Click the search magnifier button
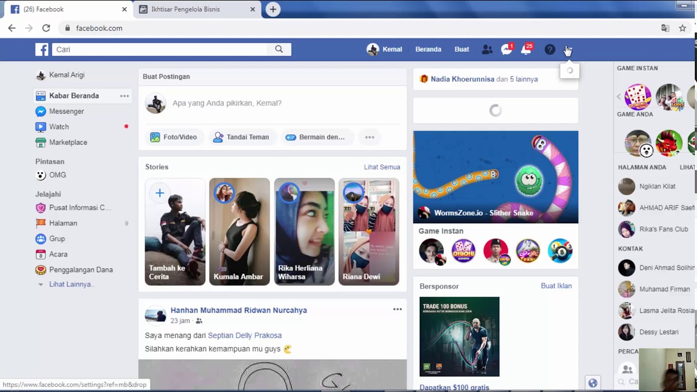 (279, 50)
